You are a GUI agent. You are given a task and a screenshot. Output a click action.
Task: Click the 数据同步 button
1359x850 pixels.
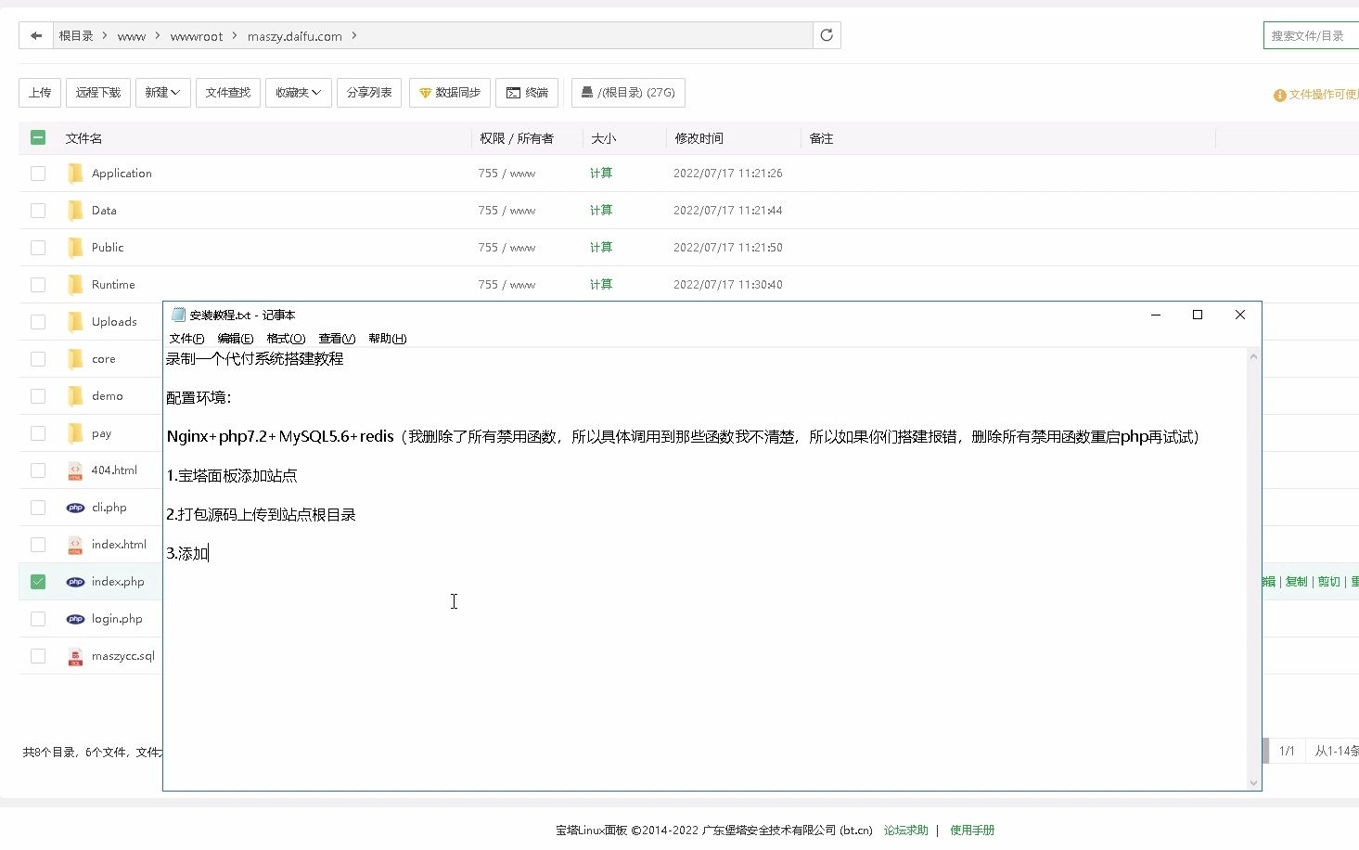point(450,93)
